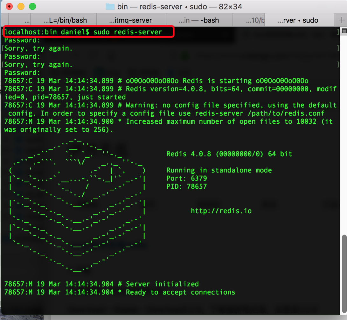Image resolution: width=347 pixels, height=320 pixels.
Task: Click the 'http://redis.io' text
Action: [221, 211]
